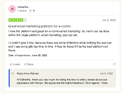Click the reply arrow icon beside Klaviyo
122x94 pixels.
coord(13,74)
